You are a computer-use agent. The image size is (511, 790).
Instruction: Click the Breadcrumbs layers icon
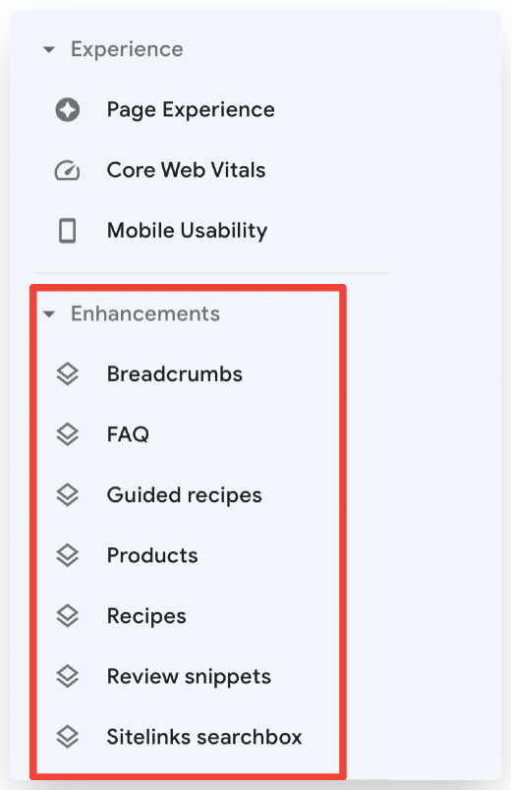coord(68,374)
